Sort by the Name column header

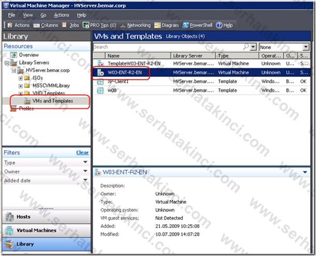[138, 56]
